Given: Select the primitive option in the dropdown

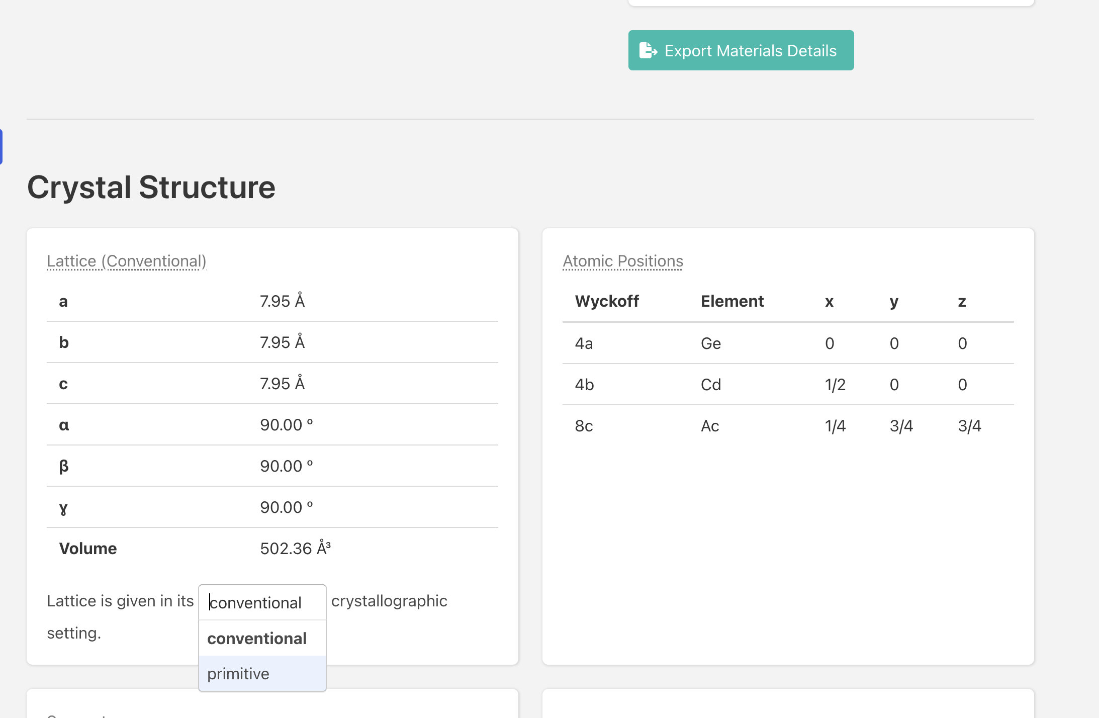Looking at the screenshot, I should pyautogui.click(x=262, y=673).
